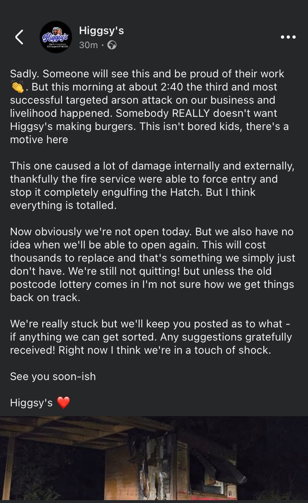Open the burned hatch photo
This screenshot has width=308, height=503.
[154, 459]
